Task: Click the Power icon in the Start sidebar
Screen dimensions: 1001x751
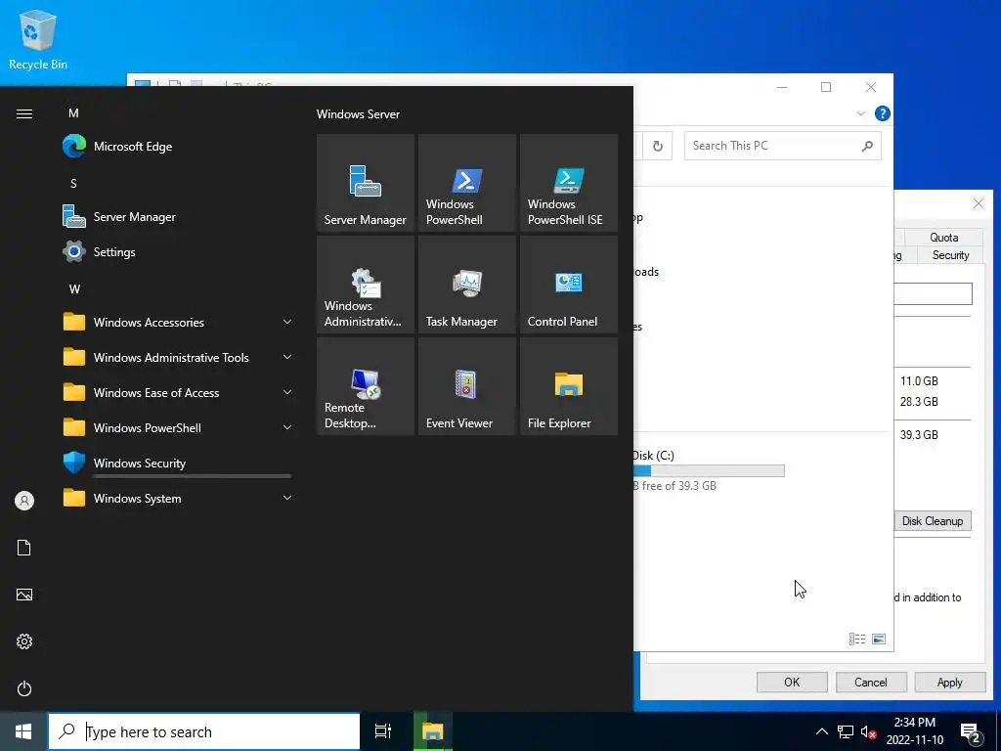Action: (x=24, y=688)
